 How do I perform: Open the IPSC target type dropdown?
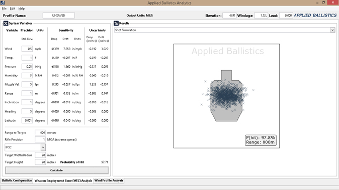point(43,147)
